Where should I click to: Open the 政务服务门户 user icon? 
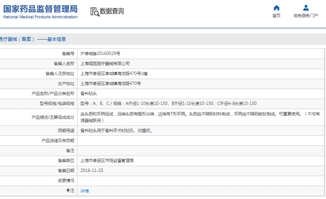306,8
